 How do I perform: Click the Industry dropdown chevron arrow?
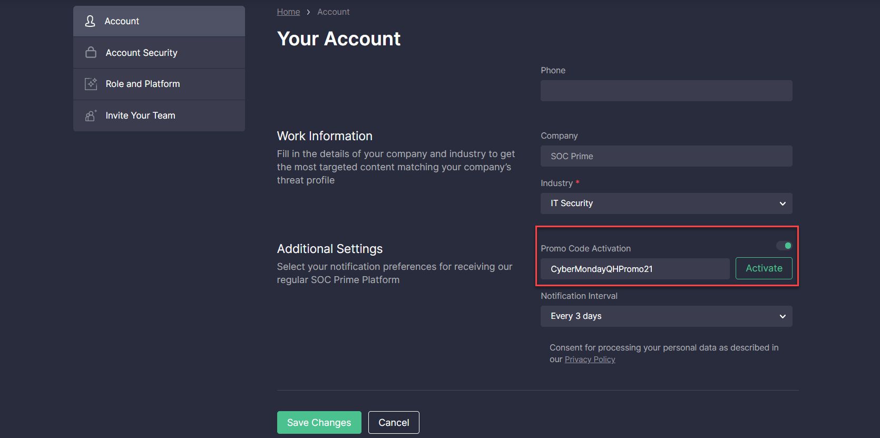783,203
